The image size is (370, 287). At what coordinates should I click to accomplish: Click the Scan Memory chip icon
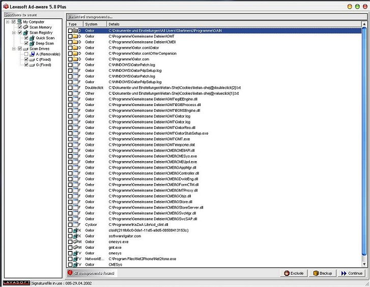pyautogui.click(x=25, y=27)
